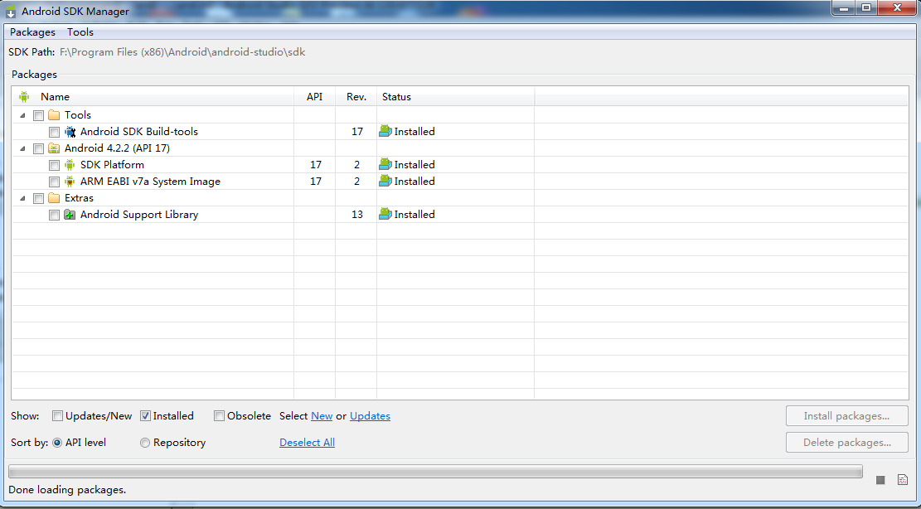Image resolution: width=921 pixels, height=509 pixels.
Task: Open the Tools menu
Action: point(80,32)
